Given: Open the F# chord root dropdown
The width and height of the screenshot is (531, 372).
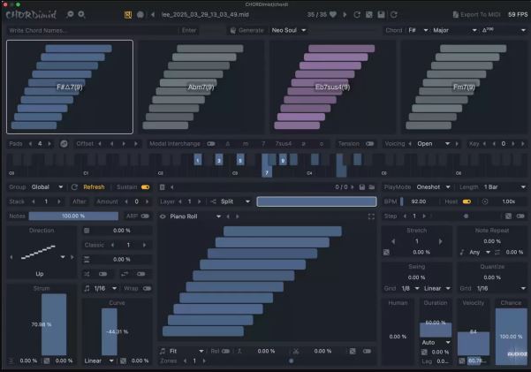Looking at the screenshot, I should (x=418, y=30).
